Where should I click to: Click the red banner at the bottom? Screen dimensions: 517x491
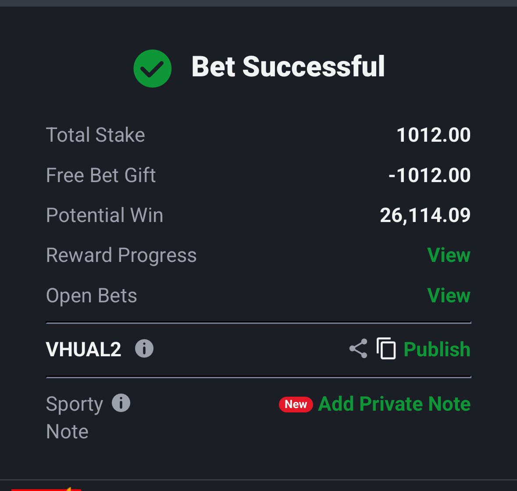[46, 489]
